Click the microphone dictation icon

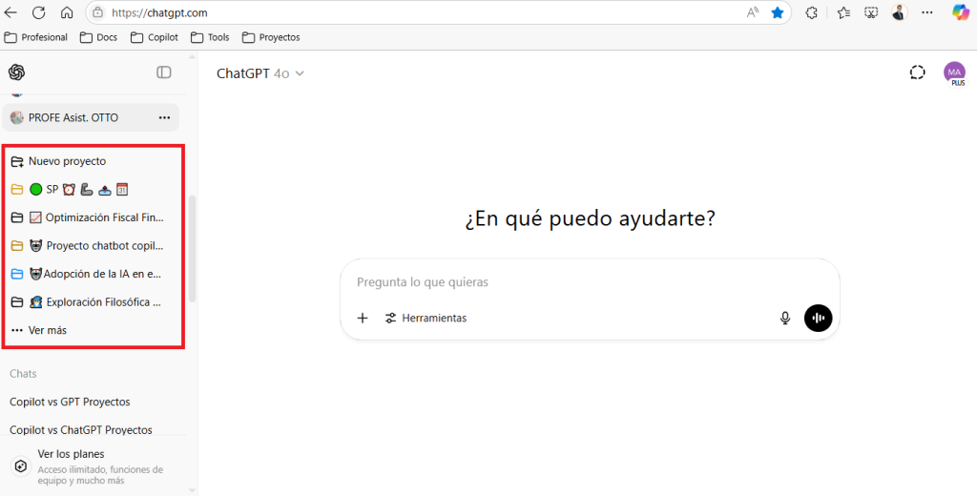[785, 318]
